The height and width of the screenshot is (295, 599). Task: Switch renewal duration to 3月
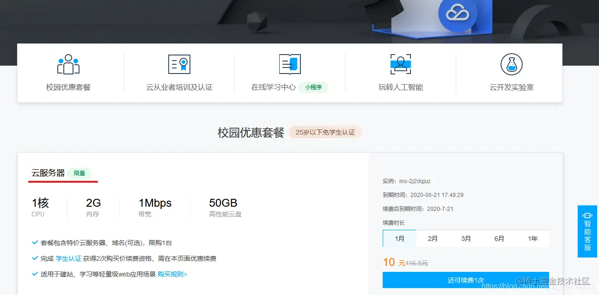(466, 239)
